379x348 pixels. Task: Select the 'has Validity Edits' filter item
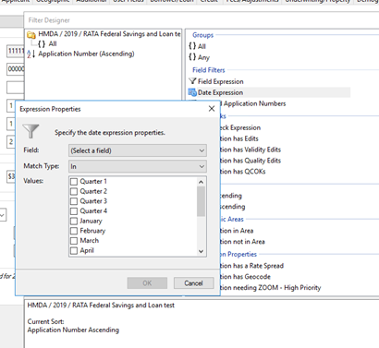251,150
